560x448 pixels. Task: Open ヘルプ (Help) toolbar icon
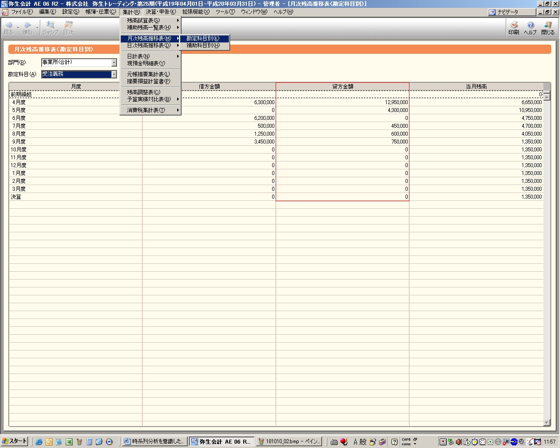point(530,28)
